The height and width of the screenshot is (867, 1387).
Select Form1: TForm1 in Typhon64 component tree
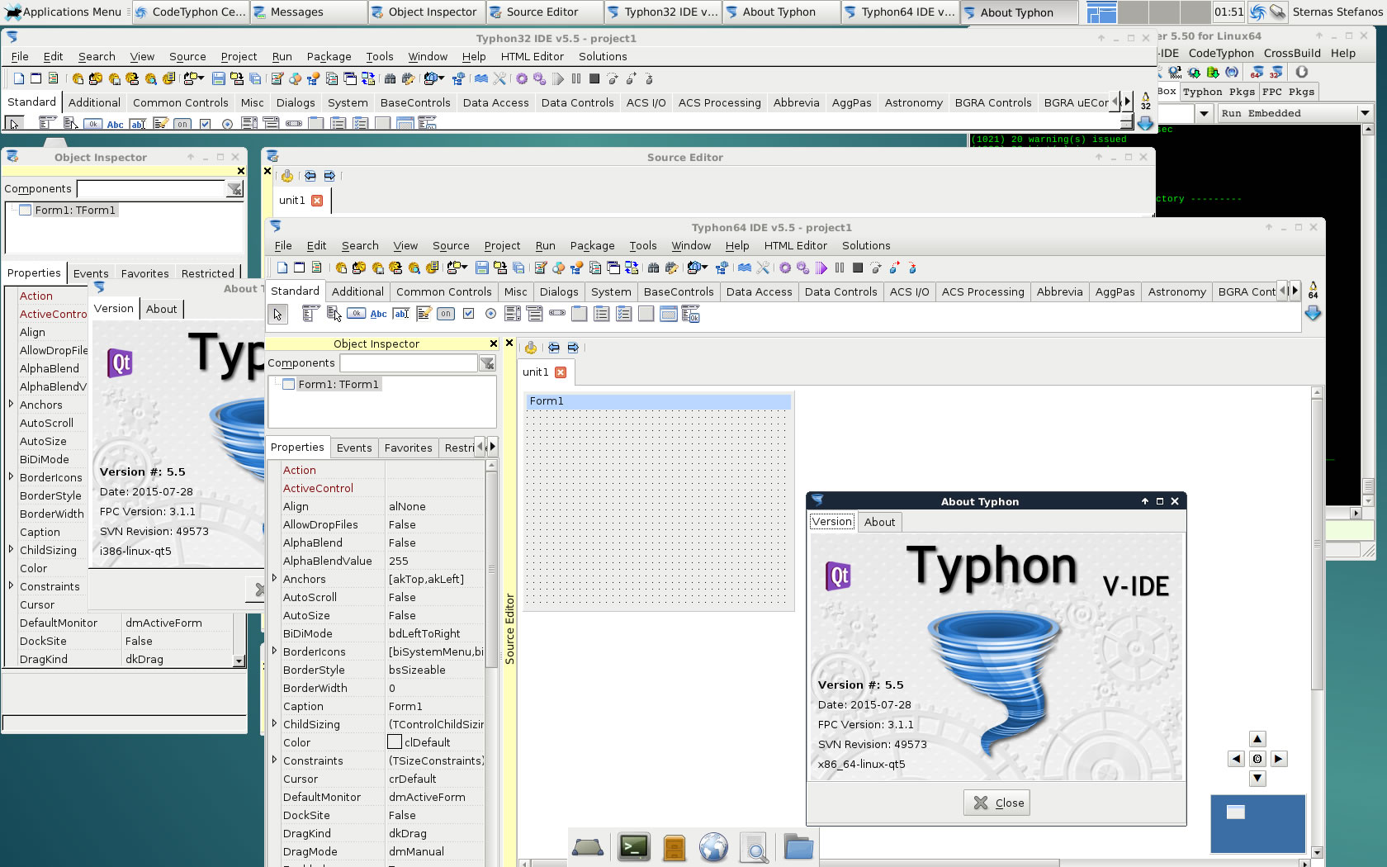pyautogui.click(x=338, y=384)
